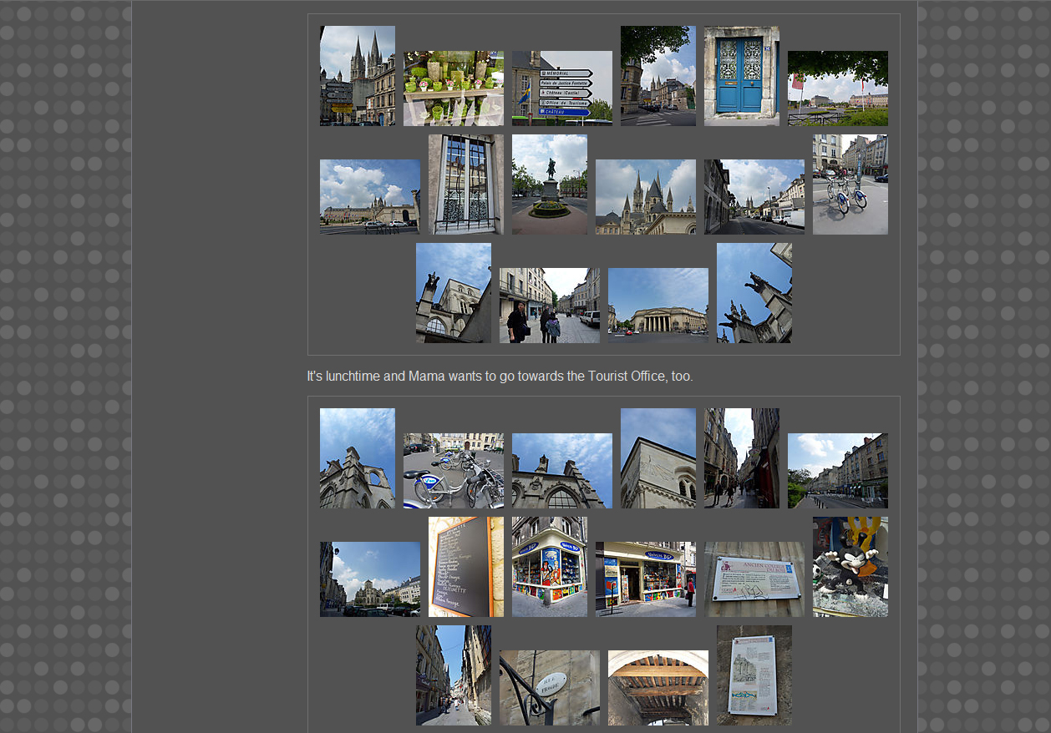This screenshot has height=733, width=1051.
Task: View the cathedral spires with street signs
Action: (x=357, y=76)
